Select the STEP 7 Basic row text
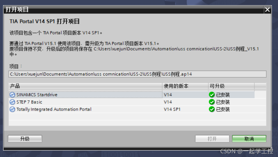Image resolution: width=278 pixels, height=157 pixels. [29, 102]
